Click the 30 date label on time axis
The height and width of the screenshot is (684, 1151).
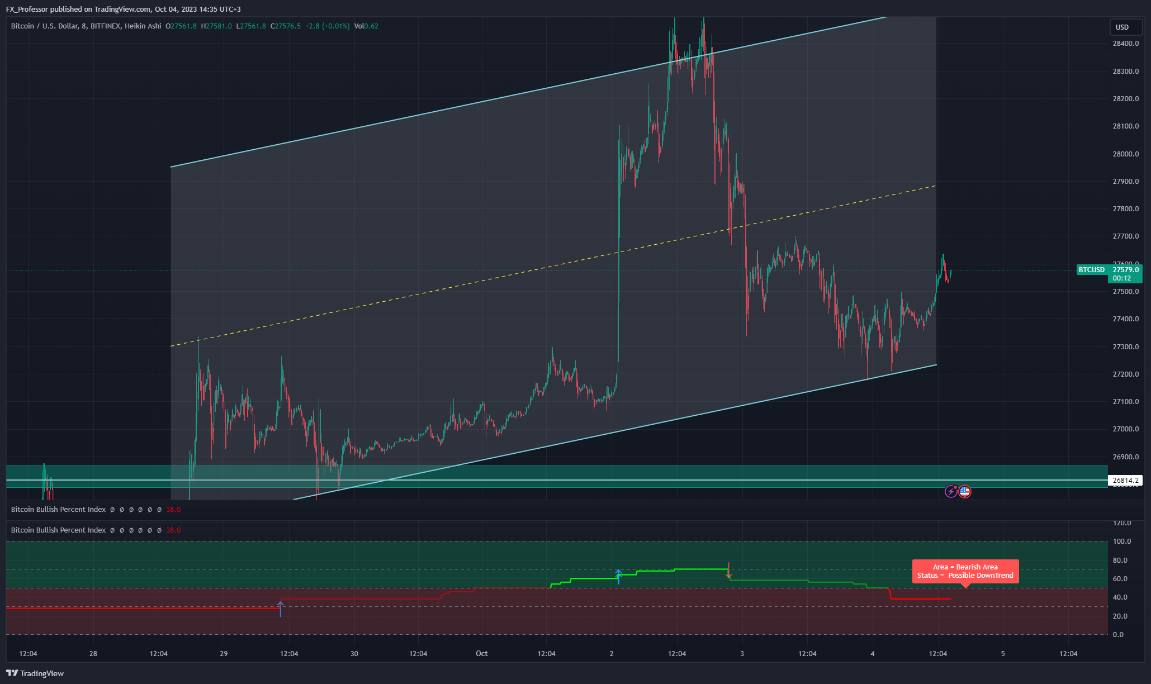354,653
